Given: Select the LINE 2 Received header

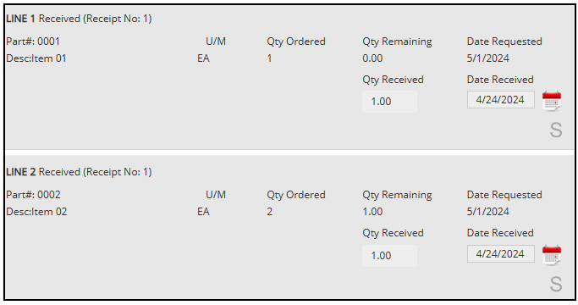Looking at the screenshot, I should pos(79,172).
